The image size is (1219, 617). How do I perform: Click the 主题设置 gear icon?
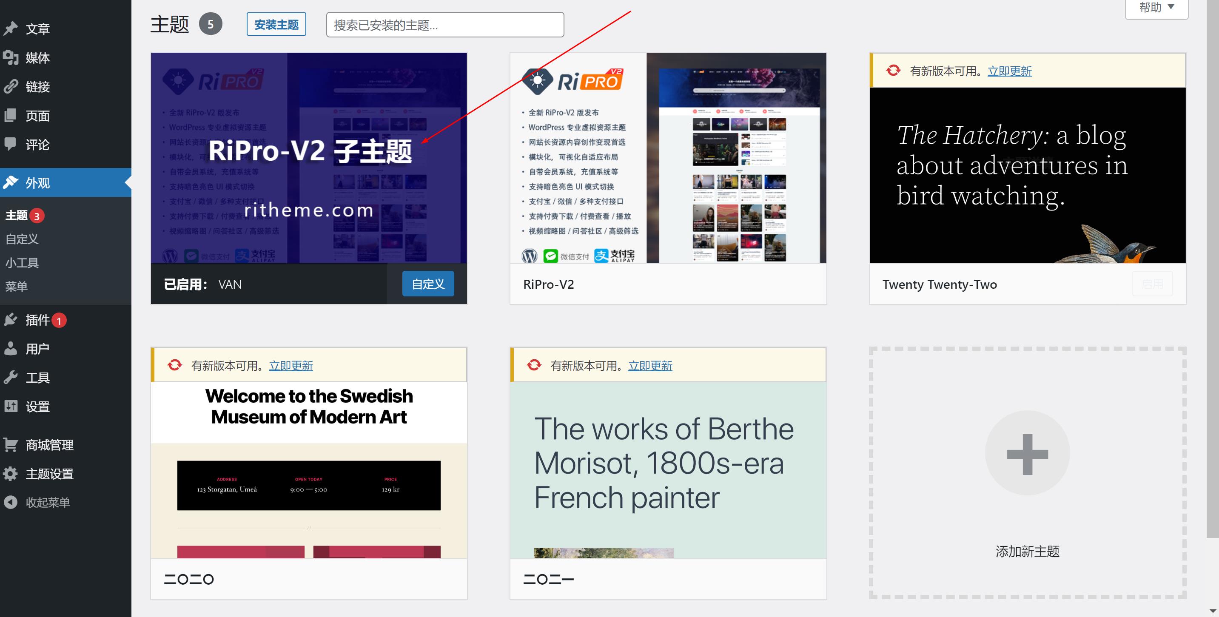[x=10, y=474]
